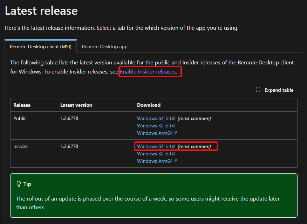Click external link icon beside Public Windows 32-bit
The width and height of the screenshot is (307, 224).
point(174,126)
